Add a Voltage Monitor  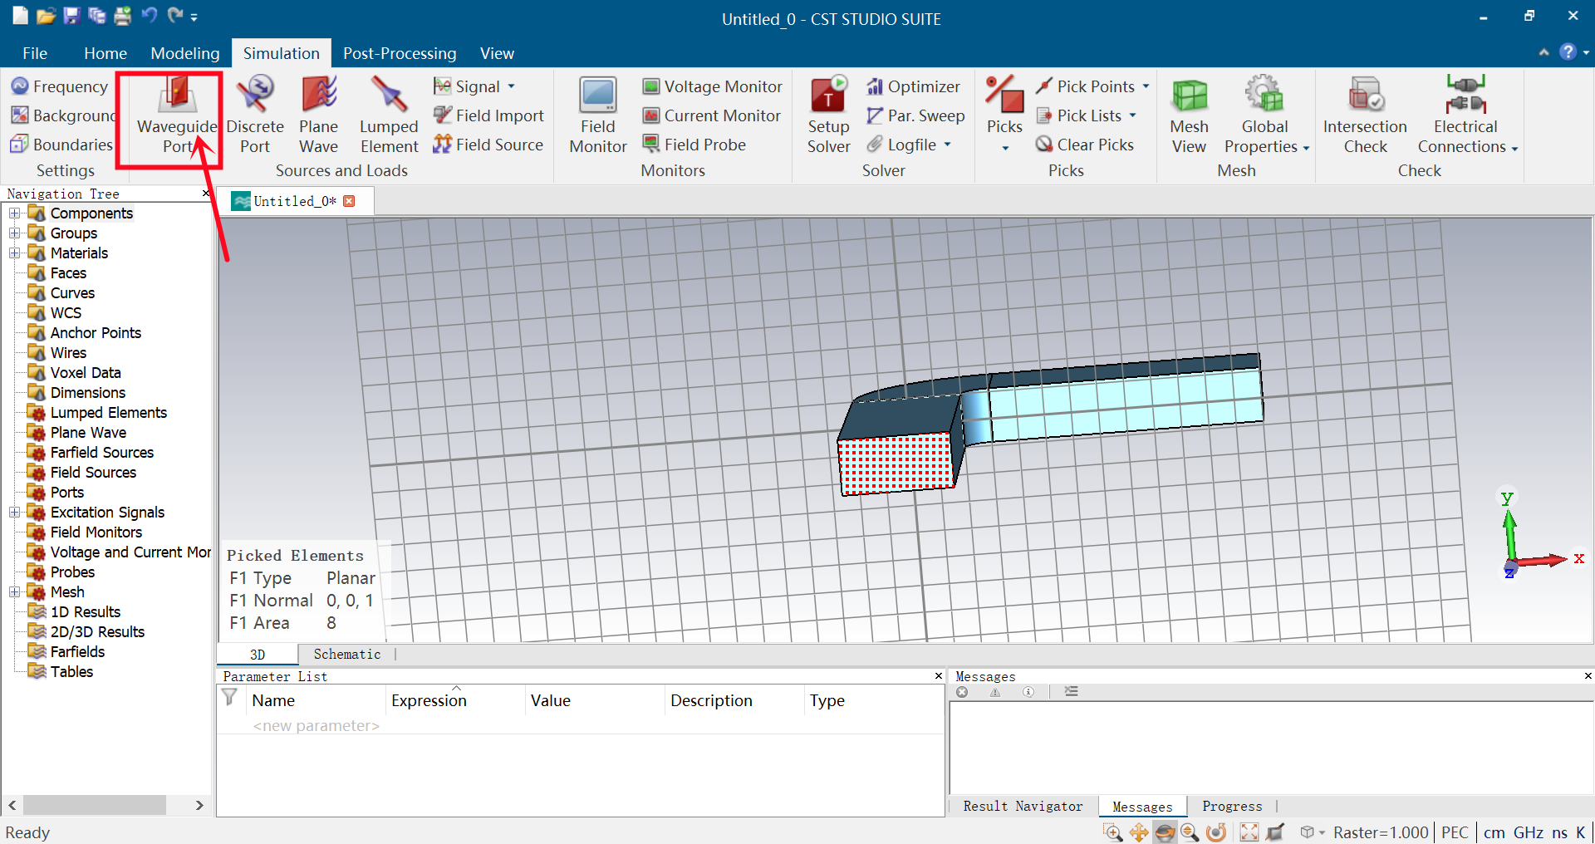[x=713, y=86]
